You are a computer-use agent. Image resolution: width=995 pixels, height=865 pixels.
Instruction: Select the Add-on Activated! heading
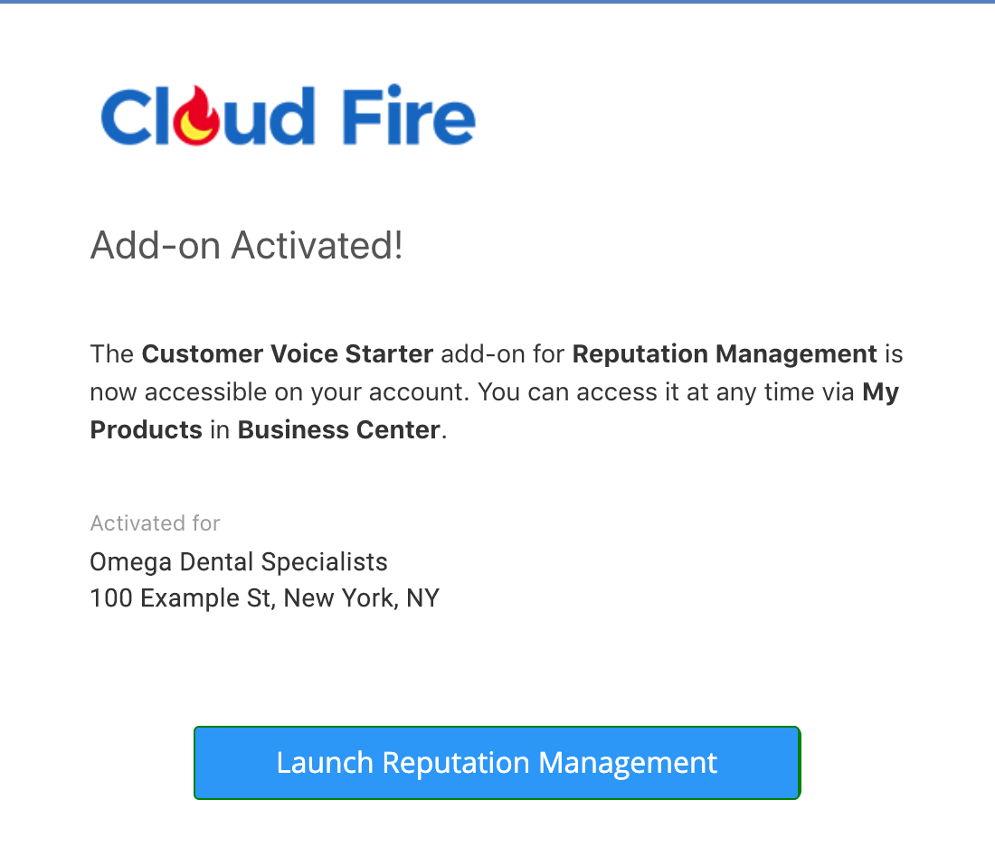click(246, 246)
